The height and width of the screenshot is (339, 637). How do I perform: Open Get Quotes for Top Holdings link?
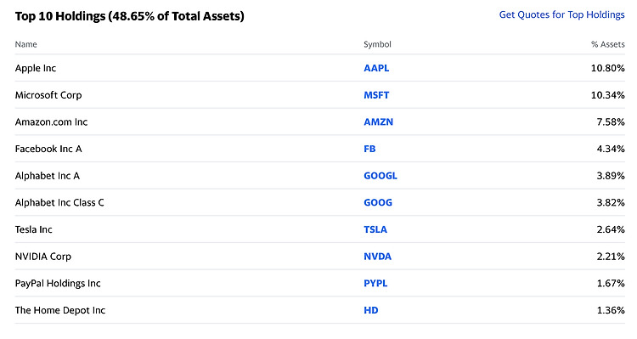coord(561,15)
